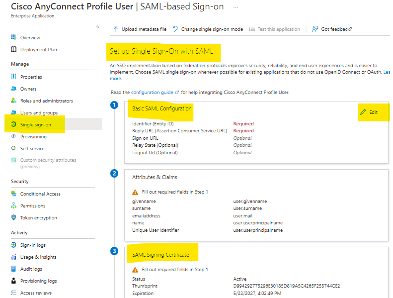This screenshot has width=393, height=298.
Task: Select Owners in the sidebar
Action: [28, 89]
